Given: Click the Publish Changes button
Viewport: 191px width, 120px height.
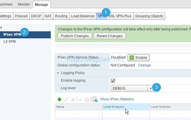Looking at the screenshot, I should [75, 36].
